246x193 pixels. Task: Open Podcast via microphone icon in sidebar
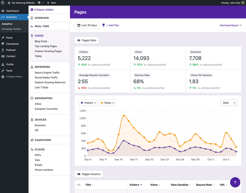pyautogui.click(x=3, y=50)
